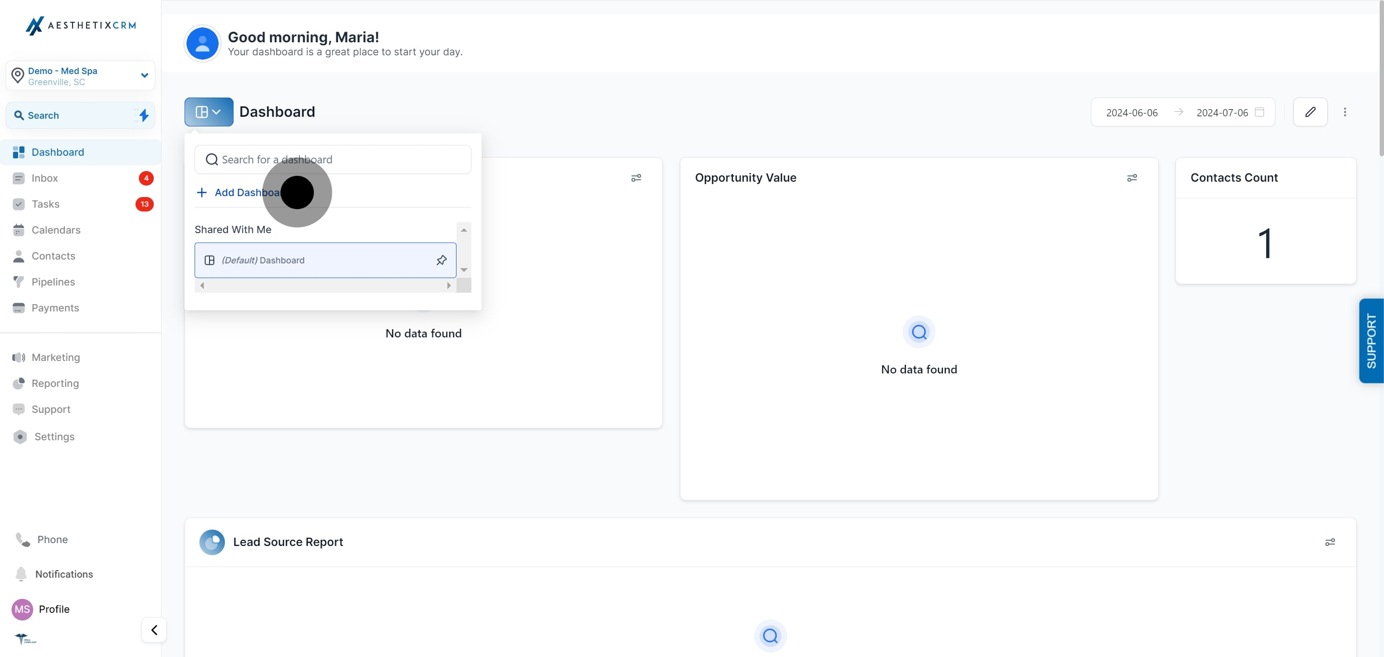The width and height of the screenshot is (1384, 657).
Task: Open Opportunity Value widget filter settings
Action: 1132,178
